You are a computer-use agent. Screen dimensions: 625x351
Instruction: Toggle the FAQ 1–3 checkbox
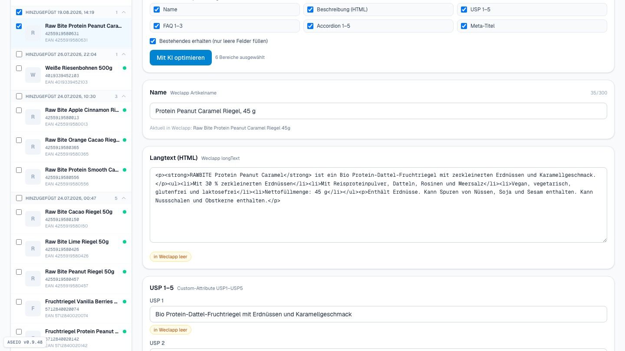coord(157,26)
